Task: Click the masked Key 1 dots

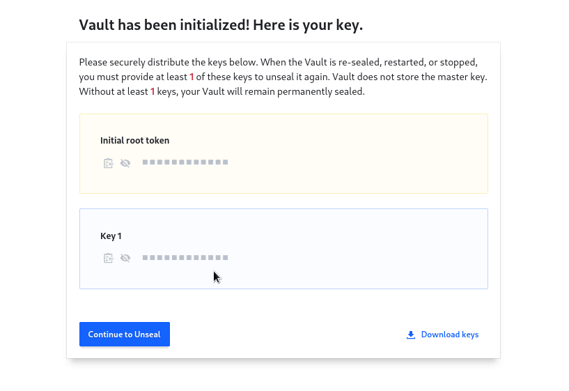Action: 185,257
